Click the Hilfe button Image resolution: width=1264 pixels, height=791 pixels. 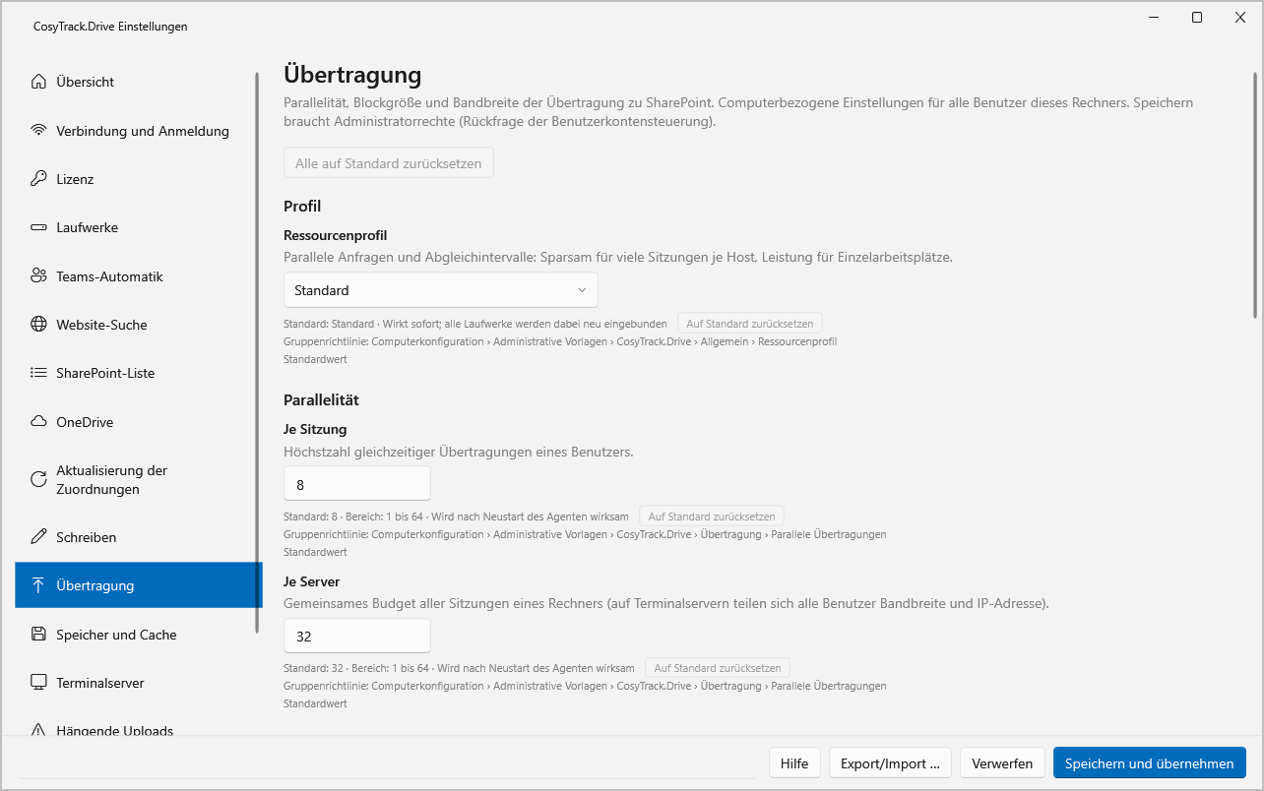coord(794,763)
